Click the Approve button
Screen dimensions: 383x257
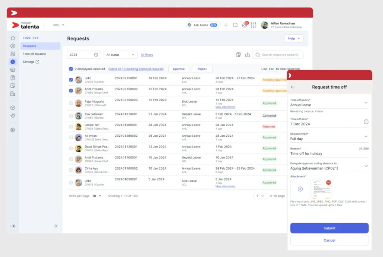(178, 69)
